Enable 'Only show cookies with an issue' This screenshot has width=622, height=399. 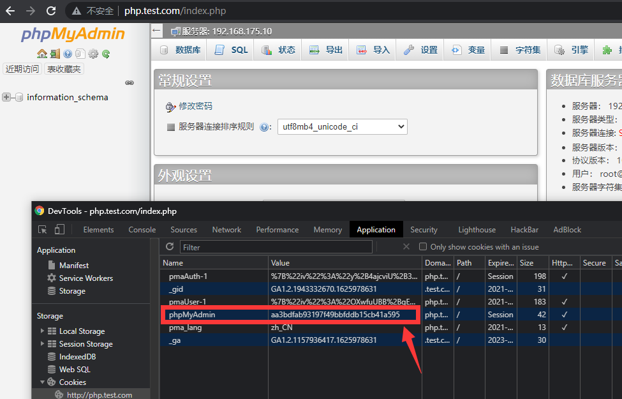coord(422,246)
